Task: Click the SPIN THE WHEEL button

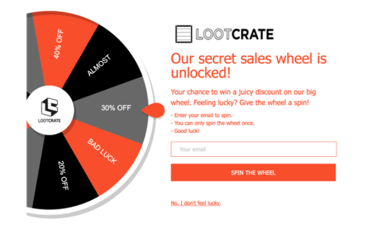Action: point(253,173)
